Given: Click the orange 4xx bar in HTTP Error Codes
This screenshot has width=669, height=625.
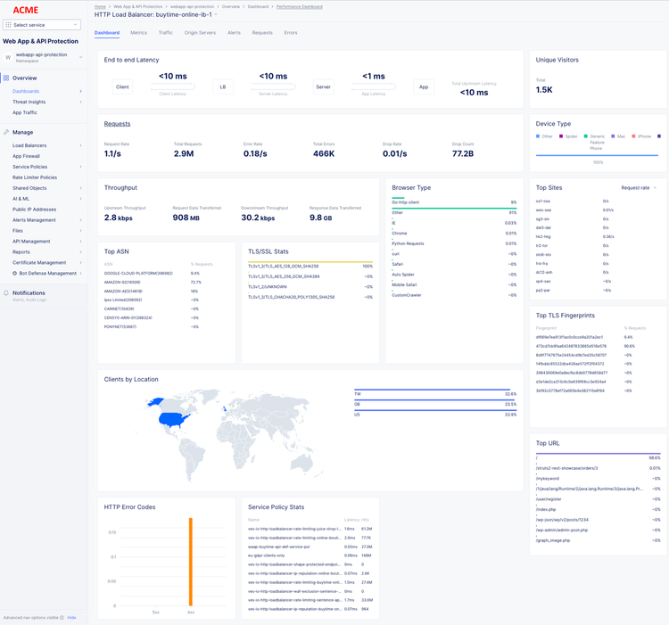Looking at the screenshot, I should coord(190,562).
